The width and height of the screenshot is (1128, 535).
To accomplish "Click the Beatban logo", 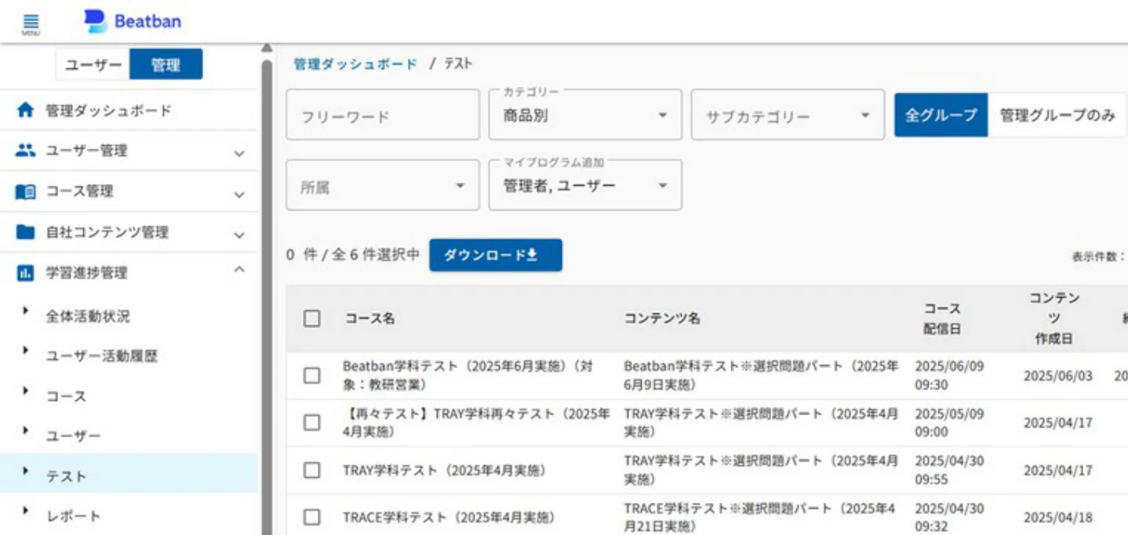I will [x=133, y=21].
